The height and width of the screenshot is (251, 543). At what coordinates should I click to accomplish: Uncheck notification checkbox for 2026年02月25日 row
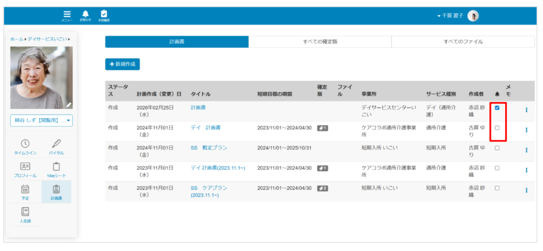[x=497, y=108]
